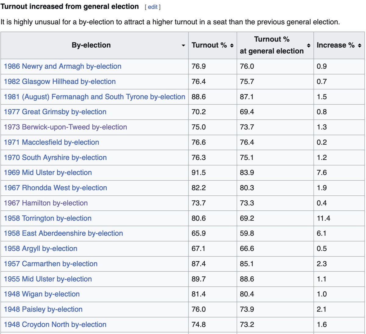Select turnout 89.7 for 1955 Mid Ulster
The width and height of the screenshot is (366, 334).
click(x=199, y=279)
